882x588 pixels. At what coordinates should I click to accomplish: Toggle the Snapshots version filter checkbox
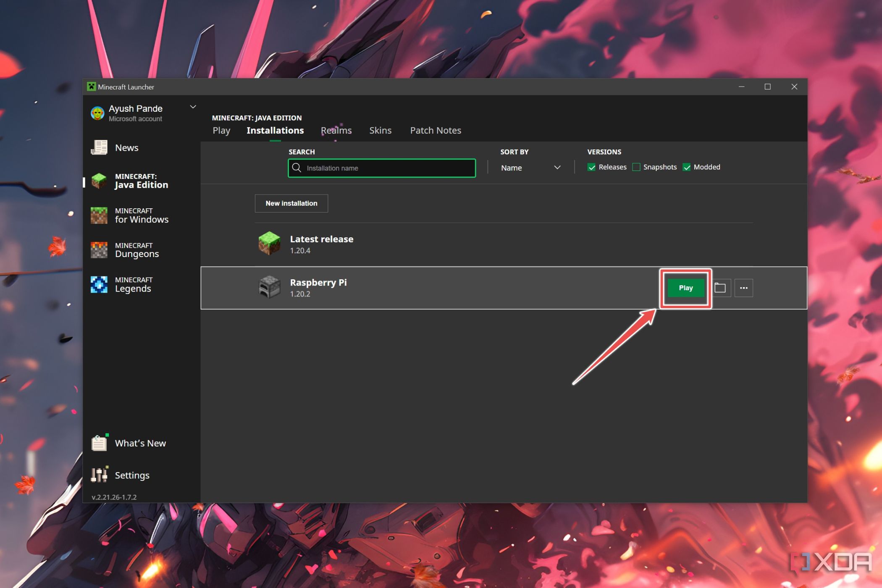636,167
